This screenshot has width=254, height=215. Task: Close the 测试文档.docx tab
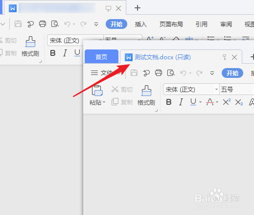234,57
